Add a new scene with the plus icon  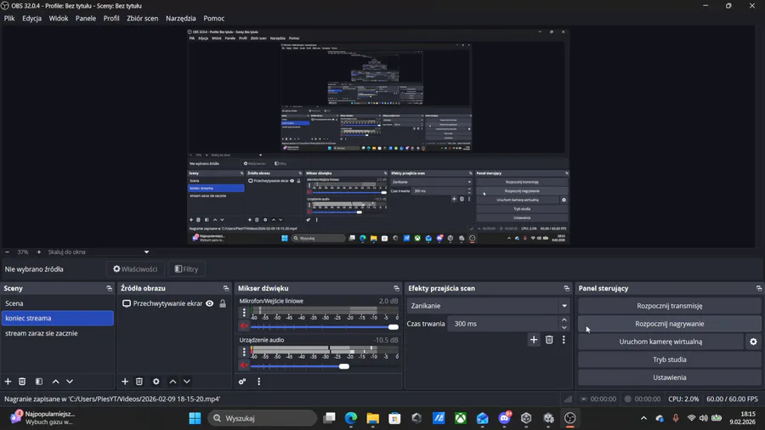[8, 382]
